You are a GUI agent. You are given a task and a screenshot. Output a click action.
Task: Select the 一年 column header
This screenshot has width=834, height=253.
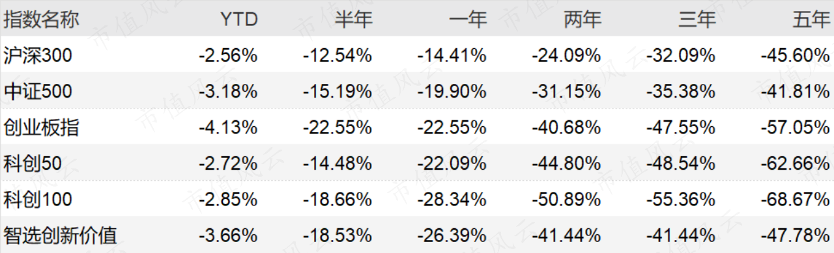tap(468, 20)
